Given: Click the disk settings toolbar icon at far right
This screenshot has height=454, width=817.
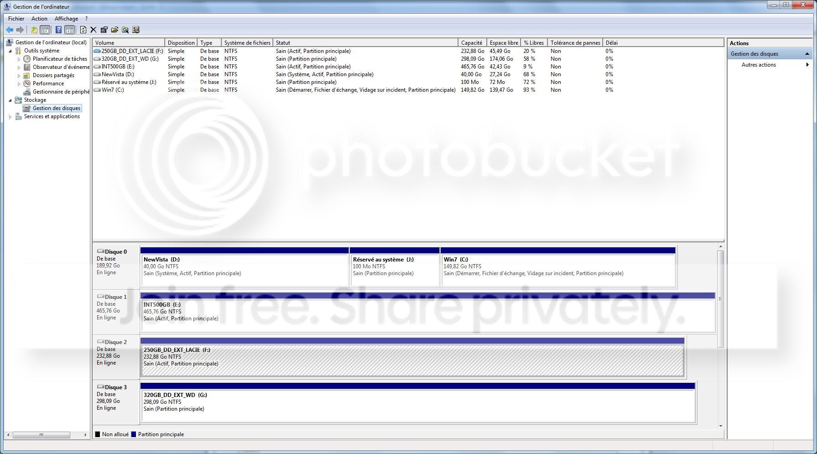Looking at the screenshot, I should 136,30.
